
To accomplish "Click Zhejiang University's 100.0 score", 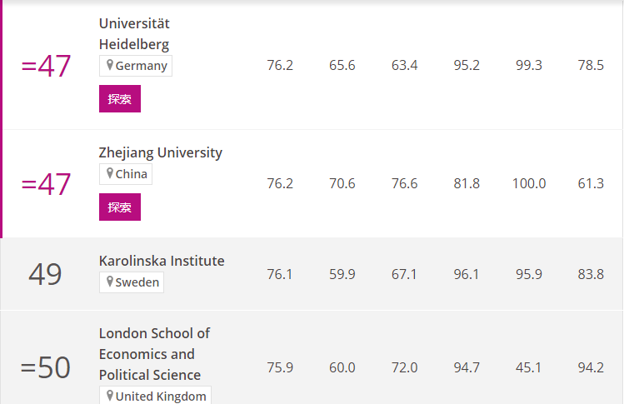I will point(529,183).
